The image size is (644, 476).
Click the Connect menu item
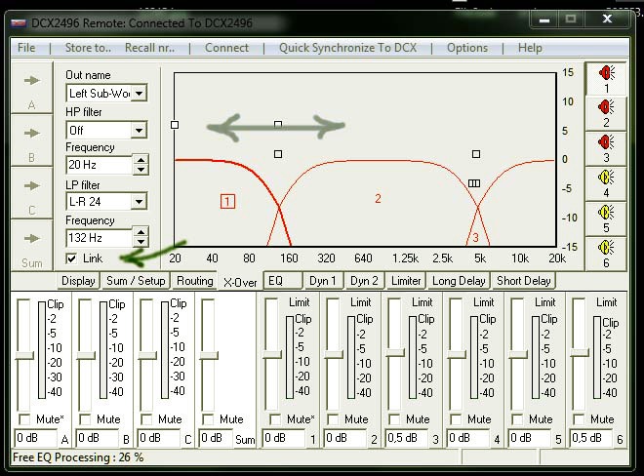[x=226, y=48]
